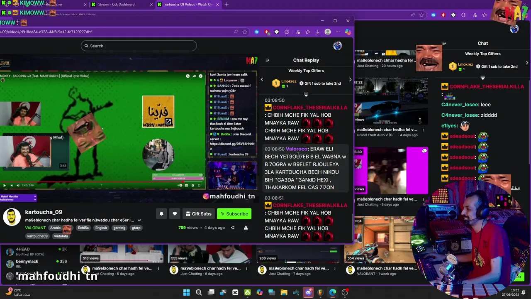Open OBS Studio from taskbar

pos(345,292)
